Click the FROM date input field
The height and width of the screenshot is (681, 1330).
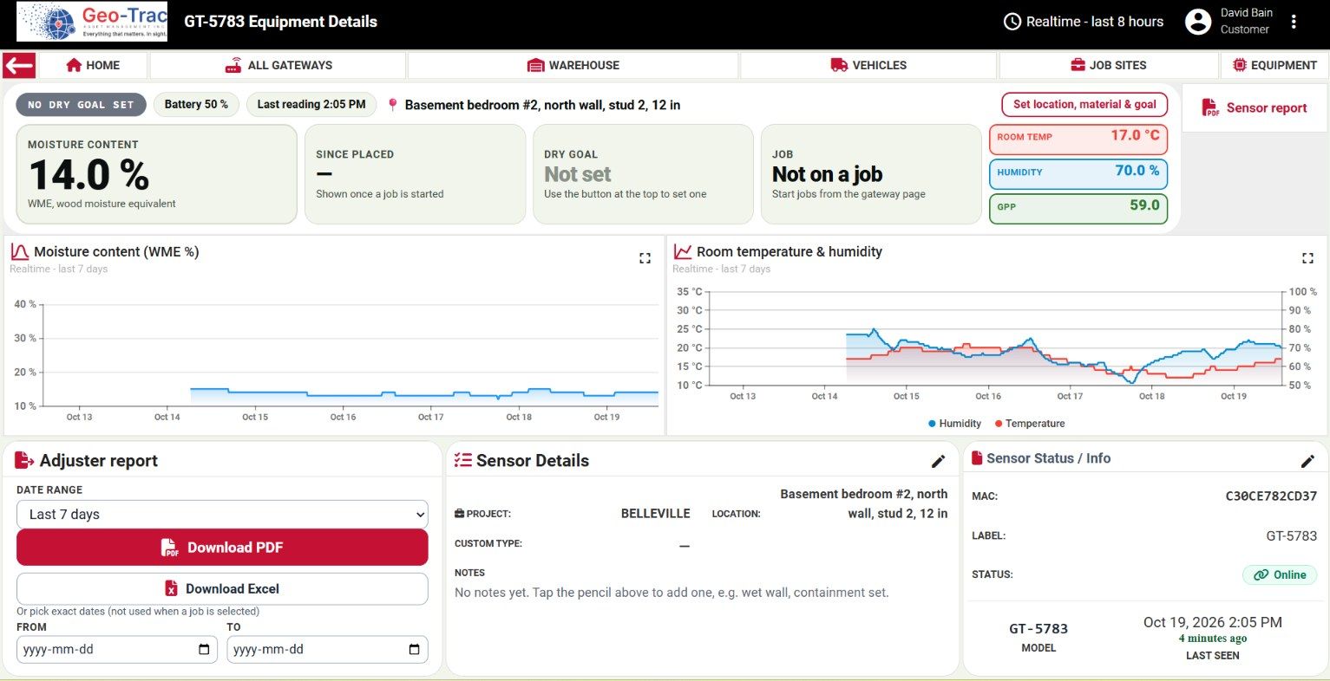tap(117, 650)
